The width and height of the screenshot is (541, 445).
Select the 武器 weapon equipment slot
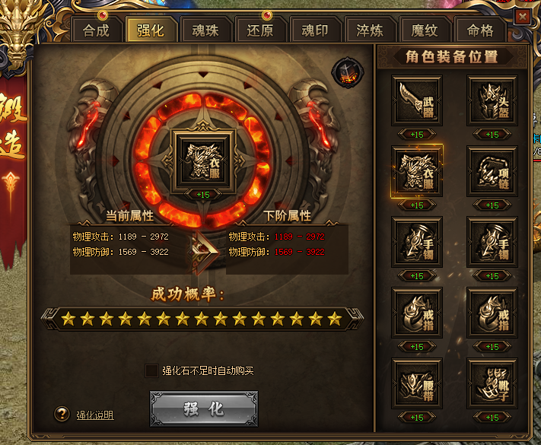(417, 100)
